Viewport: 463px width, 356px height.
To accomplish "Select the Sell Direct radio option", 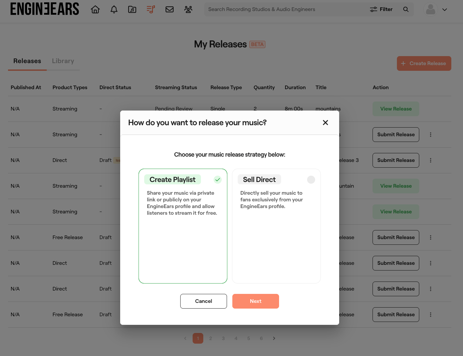I will point(311,180).
